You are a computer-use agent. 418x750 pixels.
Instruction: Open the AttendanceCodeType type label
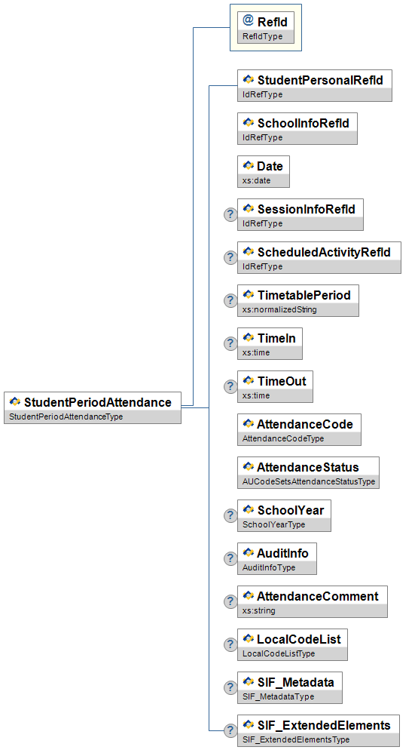pos(283,438)
